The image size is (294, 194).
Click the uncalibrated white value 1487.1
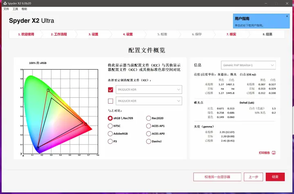(230, 84)
